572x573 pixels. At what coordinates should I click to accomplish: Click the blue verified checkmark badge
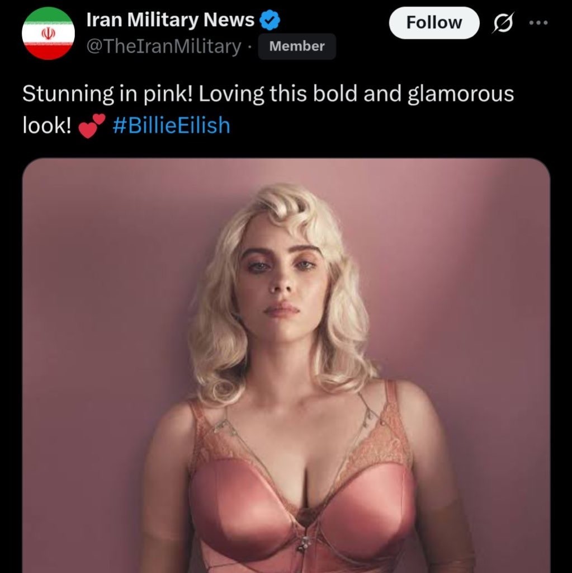pos(271,21)
